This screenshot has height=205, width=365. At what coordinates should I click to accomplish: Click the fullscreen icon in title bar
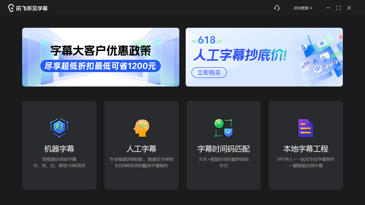coord(338,8)
